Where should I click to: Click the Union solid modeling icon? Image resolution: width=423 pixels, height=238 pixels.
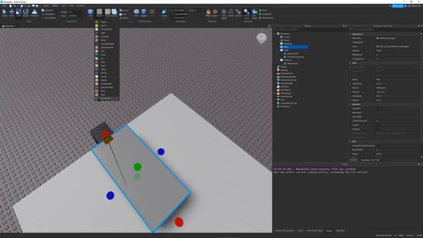tap(137, 13)
